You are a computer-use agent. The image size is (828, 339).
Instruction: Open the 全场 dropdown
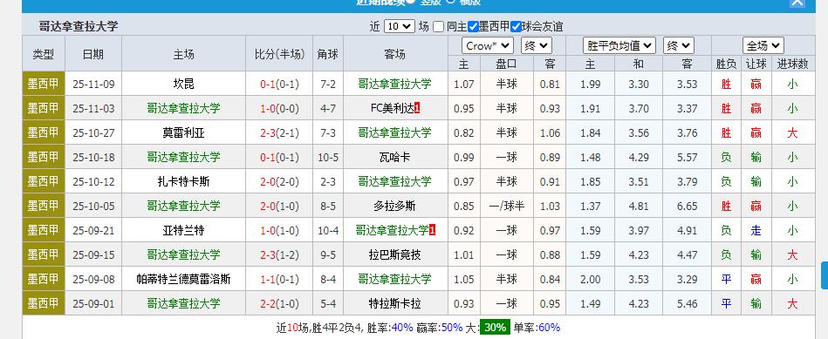[763, 46]
